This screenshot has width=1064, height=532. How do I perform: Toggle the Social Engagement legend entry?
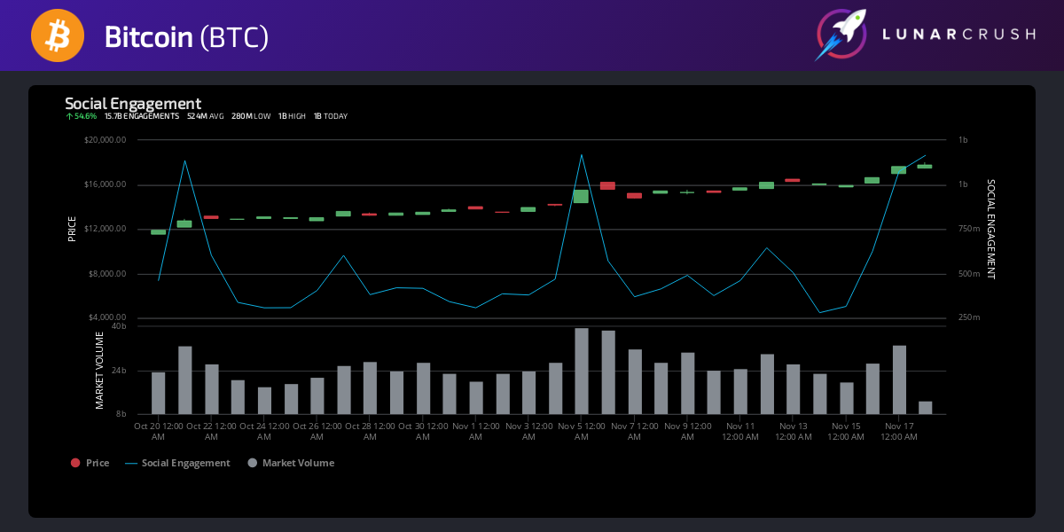tap(177, 463)
